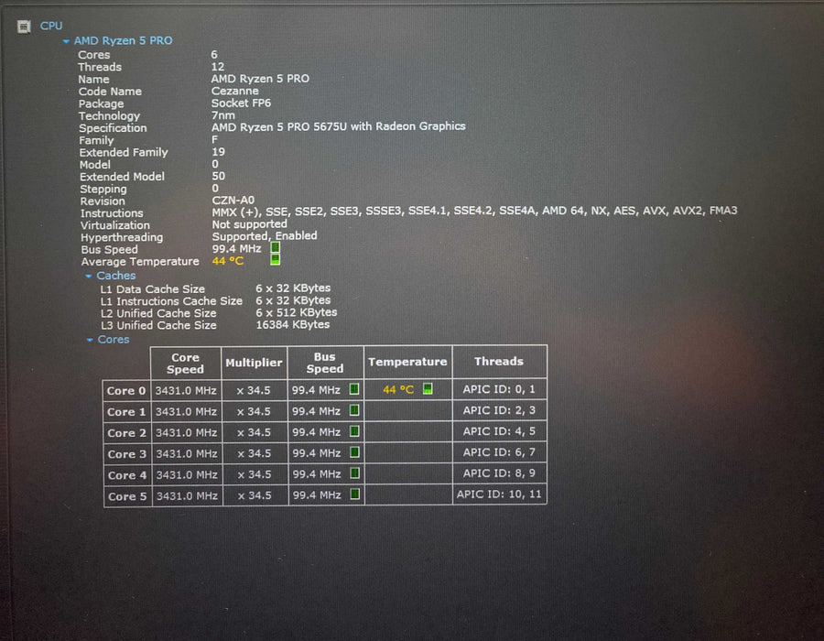This screenshot has width=824, height=641.
Task: Click the Revision value CZN-A0
Action: 233,201
